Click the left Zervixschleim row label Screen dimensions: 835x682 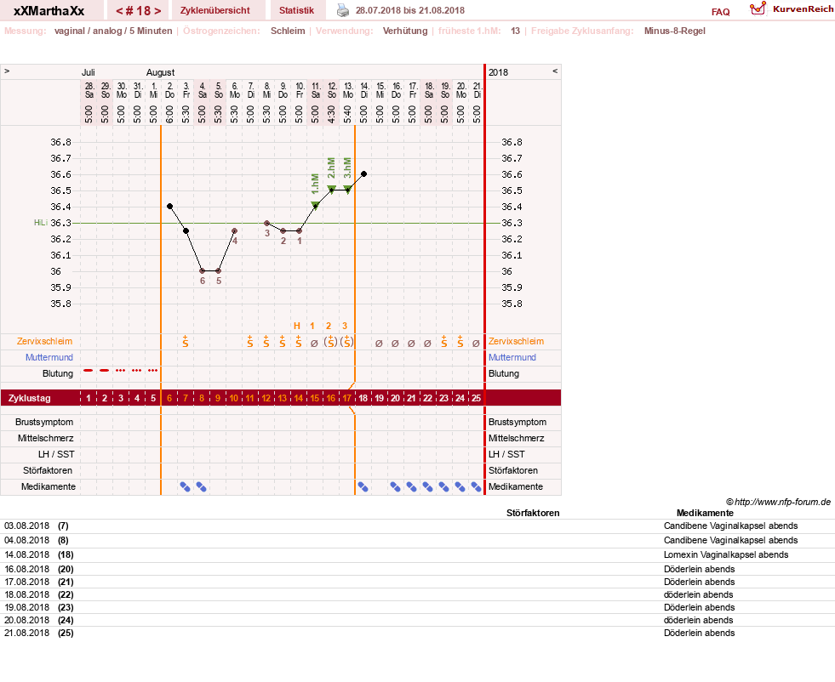45,342
